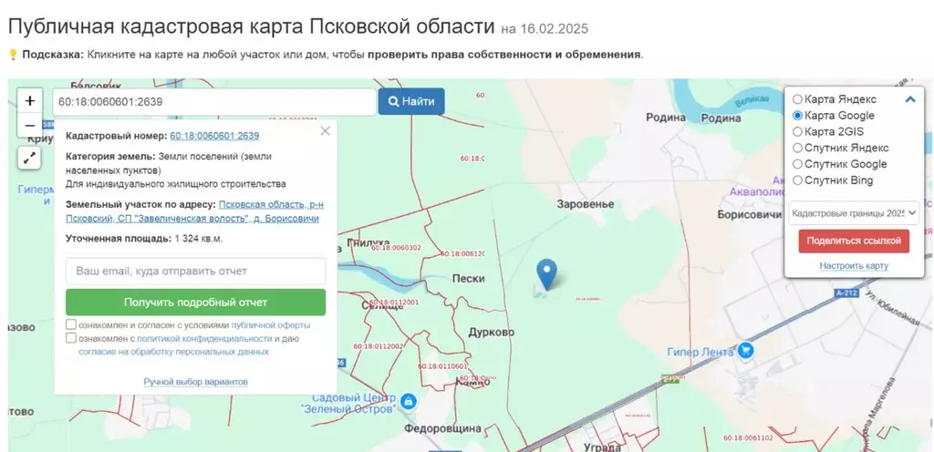The height and width of the screenshot is (452, 934).
Task: Select Карта 2GIS map layer
Action: (x=797, y=131)
